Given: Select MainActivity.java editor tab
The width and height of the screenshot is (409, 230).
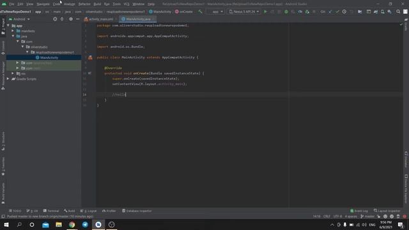Looking at the screenshot, I should coord(137,19).
